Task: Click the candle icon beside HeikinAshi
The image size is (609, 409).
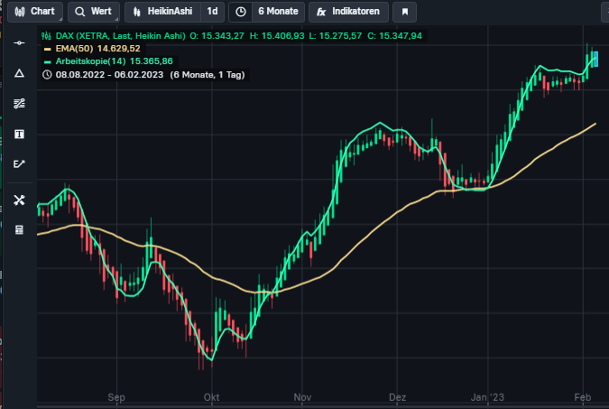Action: pyautogui.click(x=137, y=12)
